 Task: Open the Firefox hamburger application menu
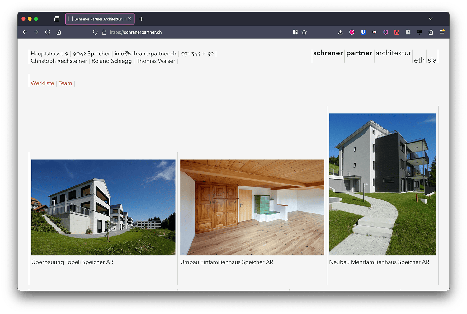pyautogui.click(x=442, y=32)
